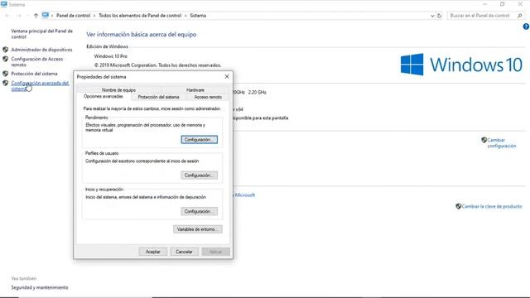Switch to Hardware tab
This screenshot has height=298, width=530.
(195, 90)
